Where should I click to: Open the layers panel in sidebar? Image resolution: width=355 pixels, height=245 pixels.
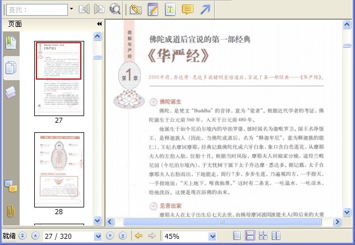pyautogui.click(x=11, y=93)
